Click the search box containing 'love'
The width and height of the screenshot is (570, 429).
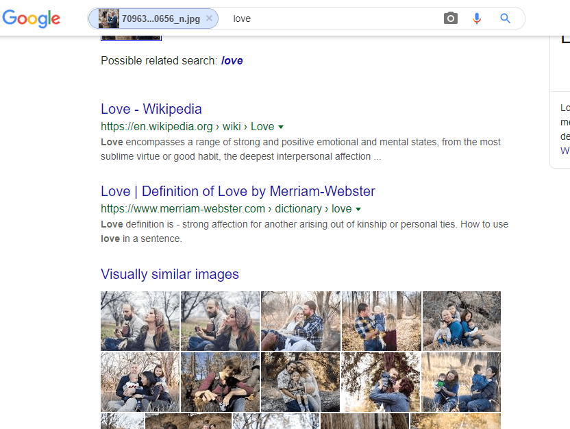click(x=329, y=19)
